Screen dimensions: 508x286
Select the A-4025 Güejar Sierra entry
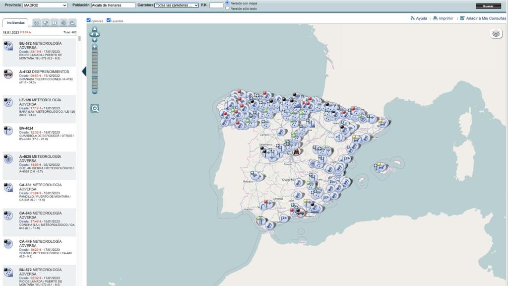40,166
